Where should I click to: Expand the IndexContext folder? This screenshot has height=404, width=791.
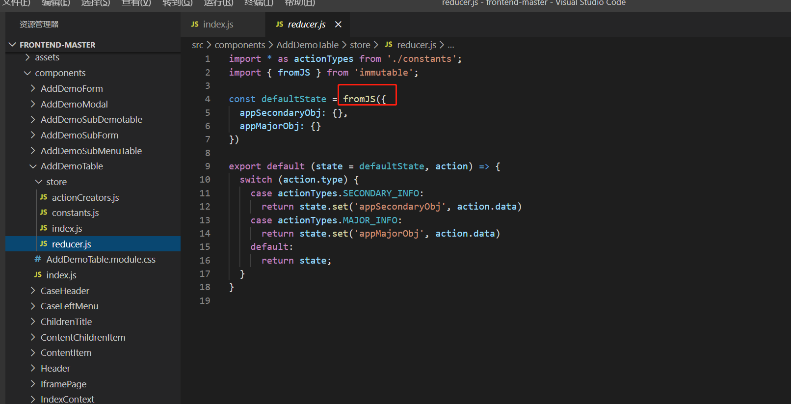tap(33, 399)
